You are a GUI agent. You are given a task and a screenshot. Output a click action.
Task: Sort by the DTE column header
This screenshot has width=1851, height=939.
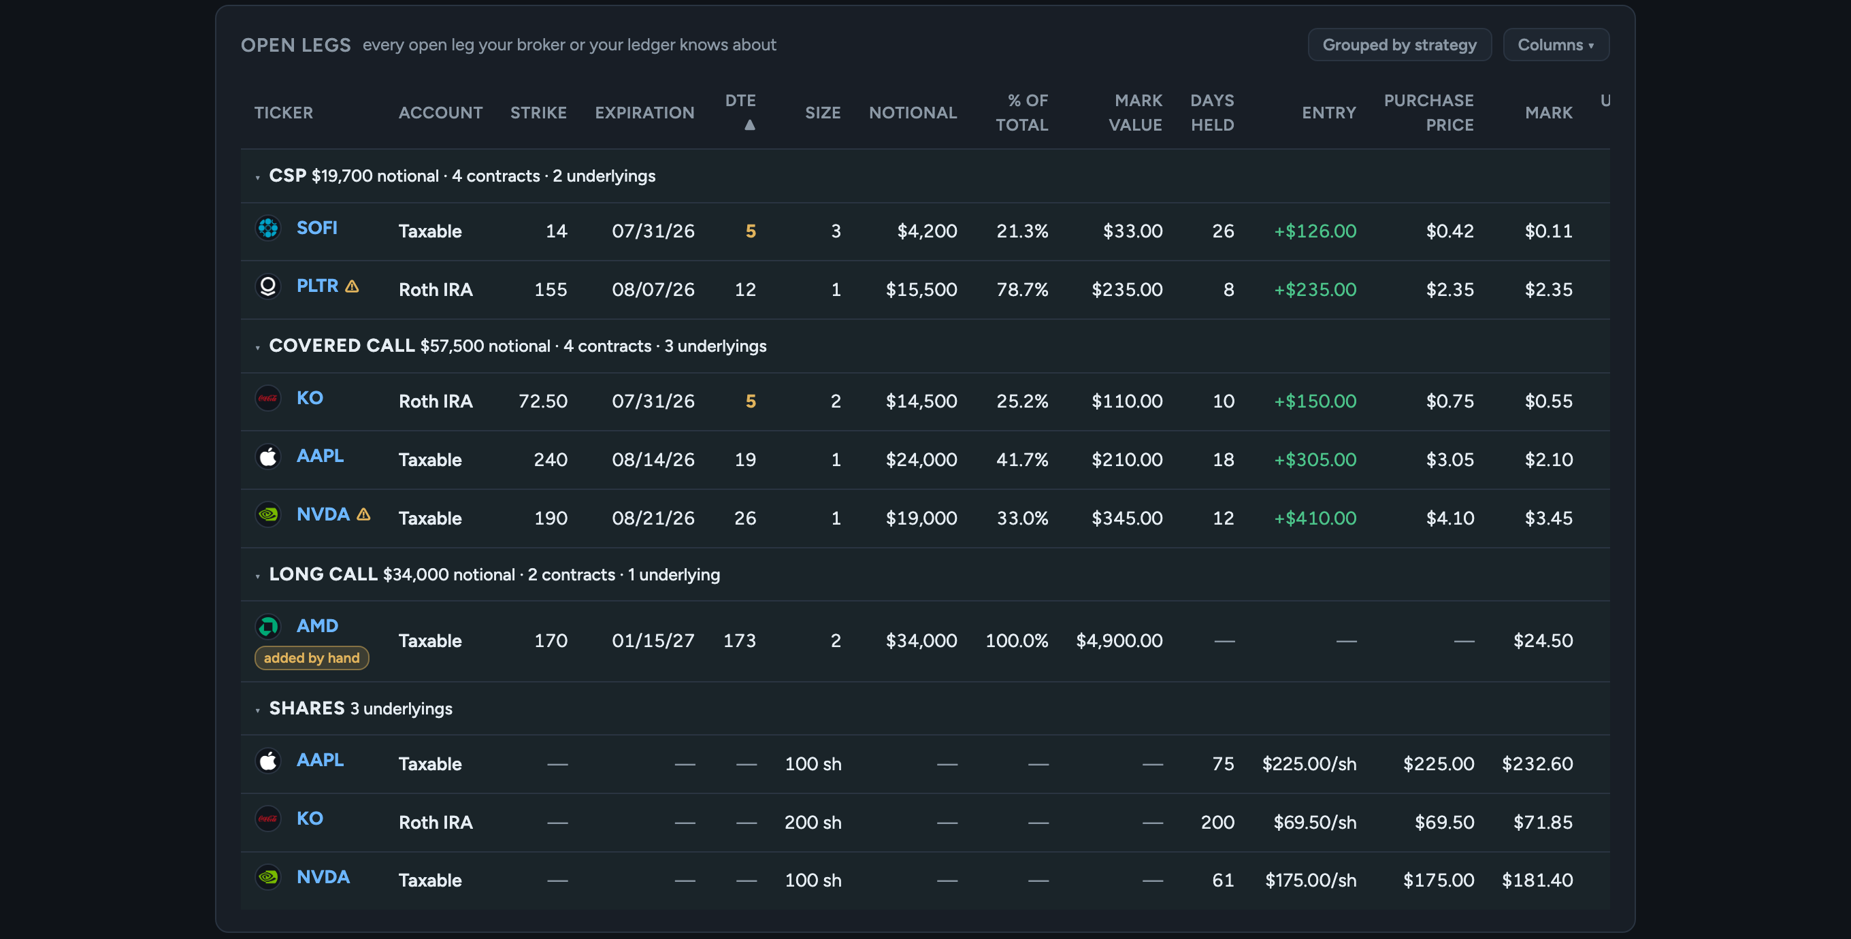[740, 101]
